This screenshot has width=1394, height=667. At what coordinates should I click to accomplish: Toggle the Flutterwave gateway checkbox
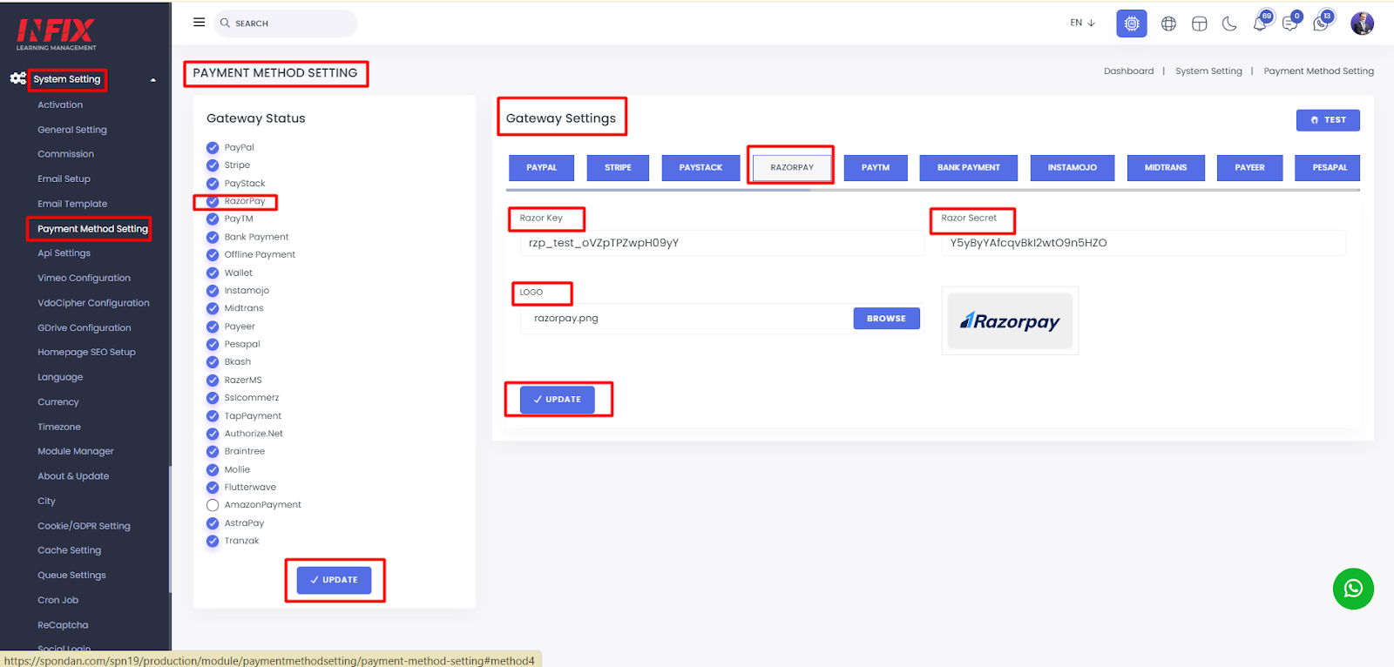[213, 487]
